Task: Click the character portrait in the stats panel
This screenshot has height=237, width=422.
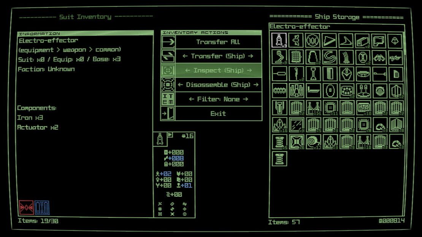Action: click(160, 139)
